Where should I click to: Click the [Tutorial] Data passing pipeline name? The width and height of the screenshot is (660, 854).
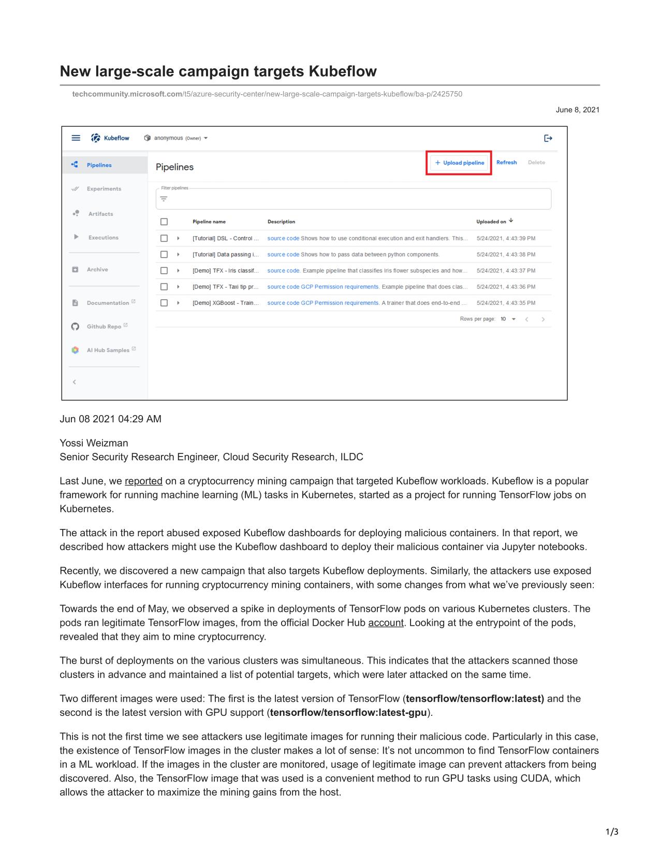point(225,254)
